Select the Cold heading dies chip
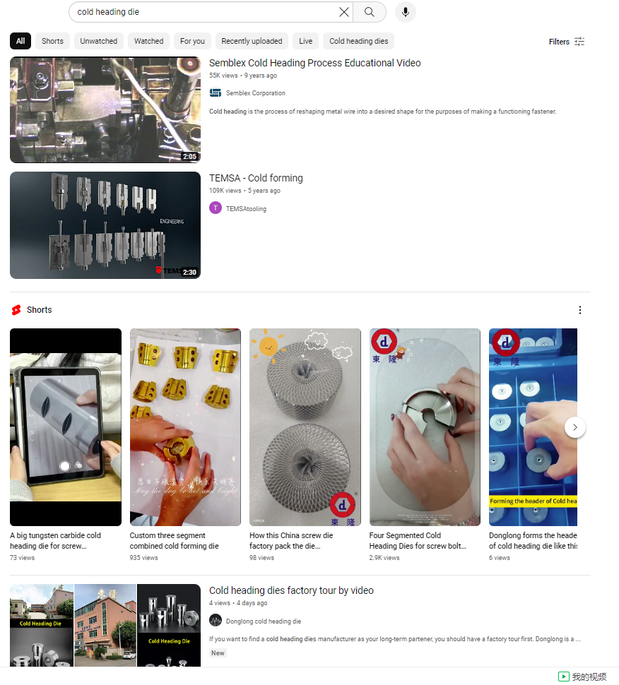 click(x=358, y=41)
